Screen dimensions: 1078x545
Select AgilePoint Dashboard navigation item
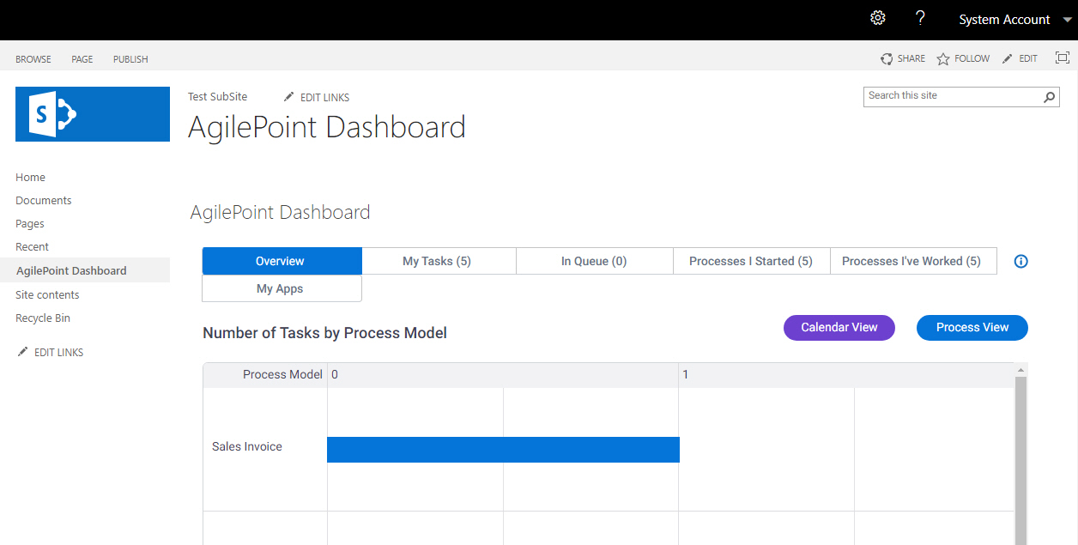85,270
